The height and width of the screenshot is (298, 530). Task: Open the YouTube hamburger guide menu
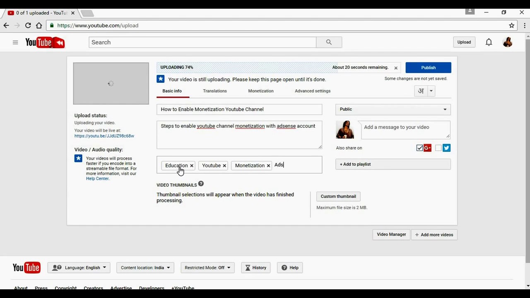pyautogui.click(x=15, y=42)
